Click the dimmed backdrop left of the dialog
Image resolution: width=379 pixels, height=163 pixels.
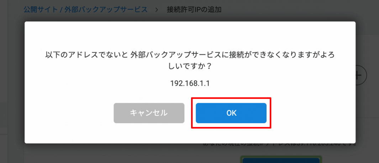pyautogui.click(x=12, y=82)
